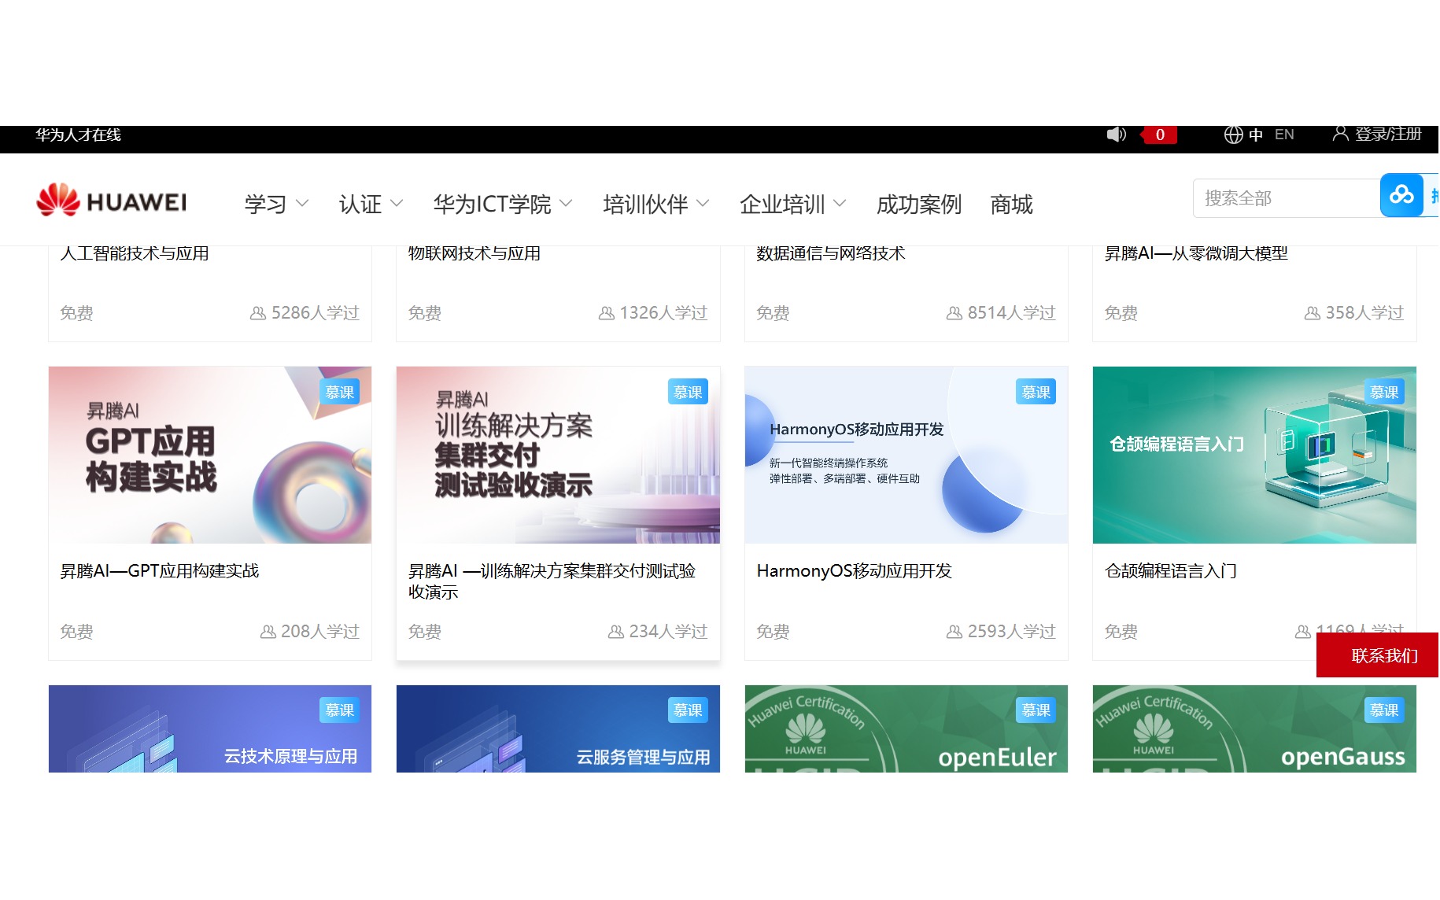Click 2593人学过 text
This screenshot has width=1440, height=900.
[1012, 632]
